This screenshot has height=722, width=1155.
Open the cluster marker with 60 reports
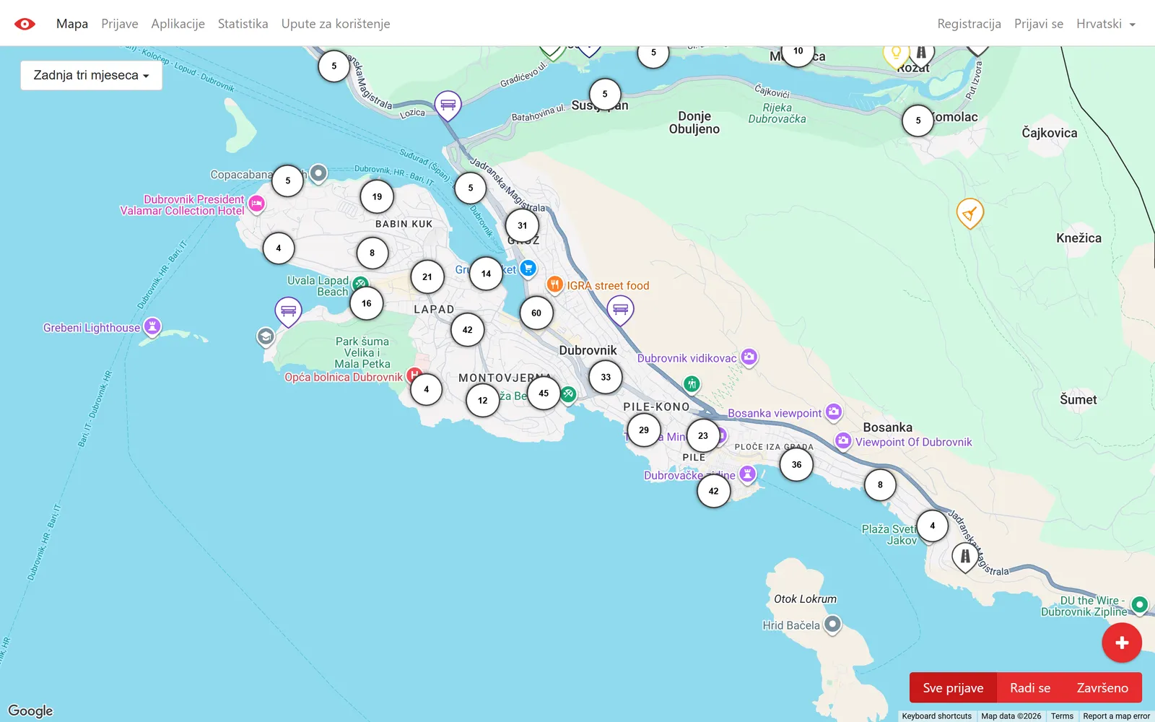click(536, 313)
